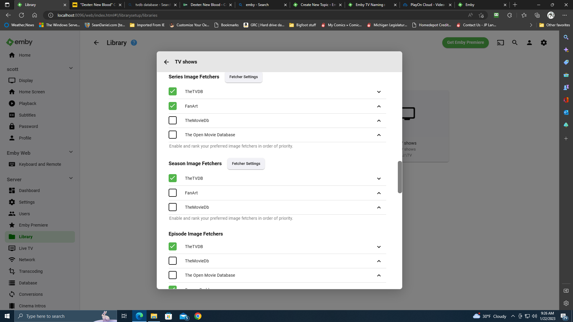Open Task View from taskbar

tap(124, 316)
